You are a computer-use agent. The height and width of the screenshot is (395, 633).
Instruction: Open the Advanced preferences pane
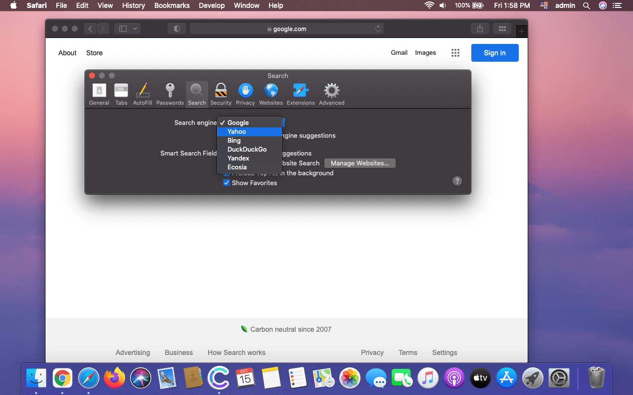(x=331, y=94)
